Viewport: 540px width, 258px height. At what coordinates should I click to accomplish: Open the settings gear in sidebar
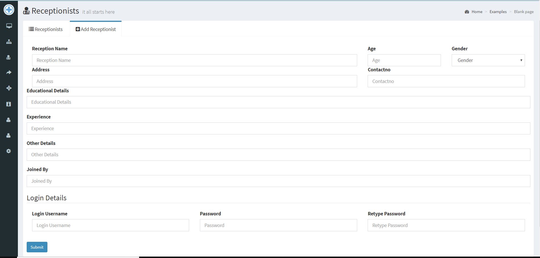pos(9,151)
